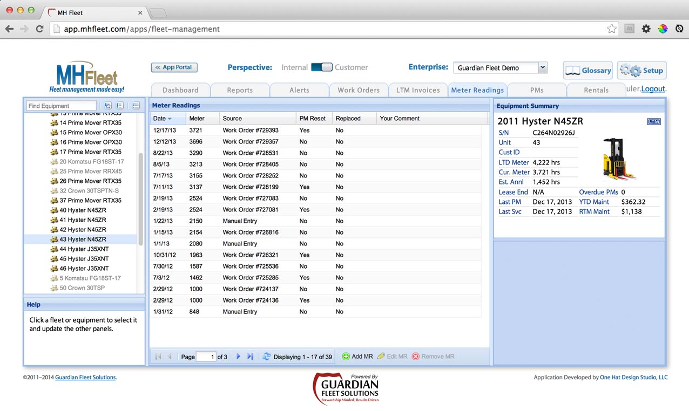Open the Glossary book button
689x411 pixels.
click(x=588, y=70)
